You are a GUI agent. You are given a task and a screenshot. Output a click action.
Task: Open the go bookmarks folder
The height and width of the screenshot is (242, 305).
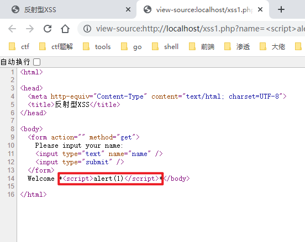[x=132, y=47]
